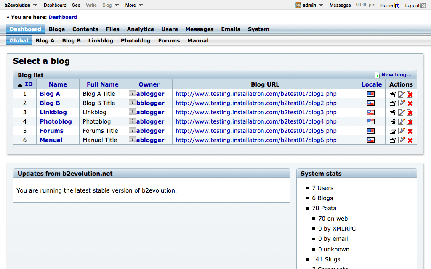Click the US flag locale icon for Blog A

(x=370, y=94)
